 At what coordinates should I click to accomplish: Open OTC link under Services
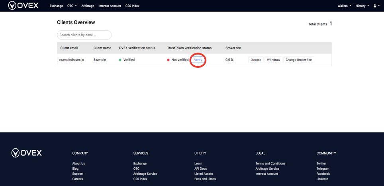pyautogui.click(x=136, y=168)
